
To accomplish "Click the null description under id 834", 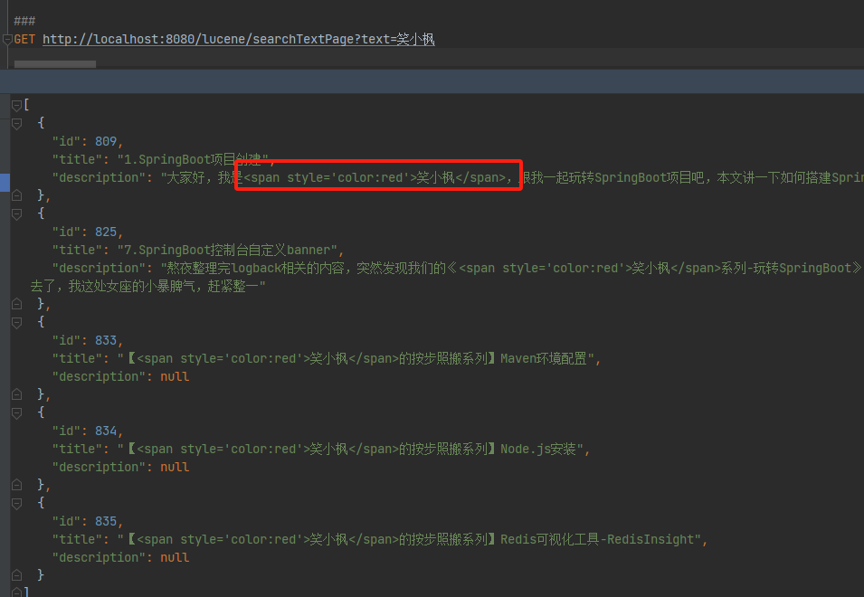I will click(175, 467).
